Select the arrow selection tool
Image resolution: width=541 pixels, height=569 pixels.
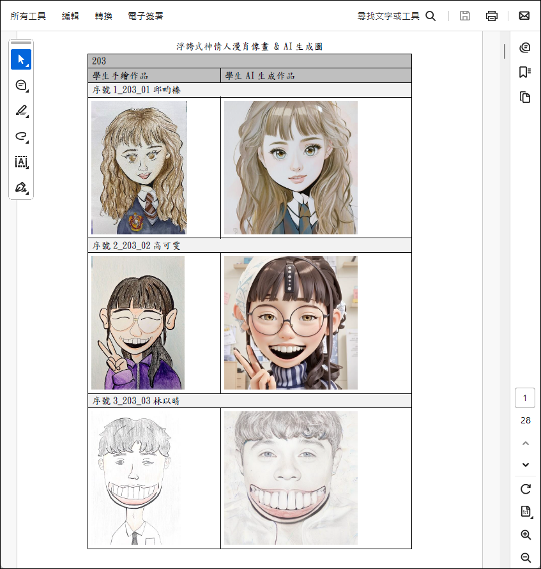click(x=21, y=59)
